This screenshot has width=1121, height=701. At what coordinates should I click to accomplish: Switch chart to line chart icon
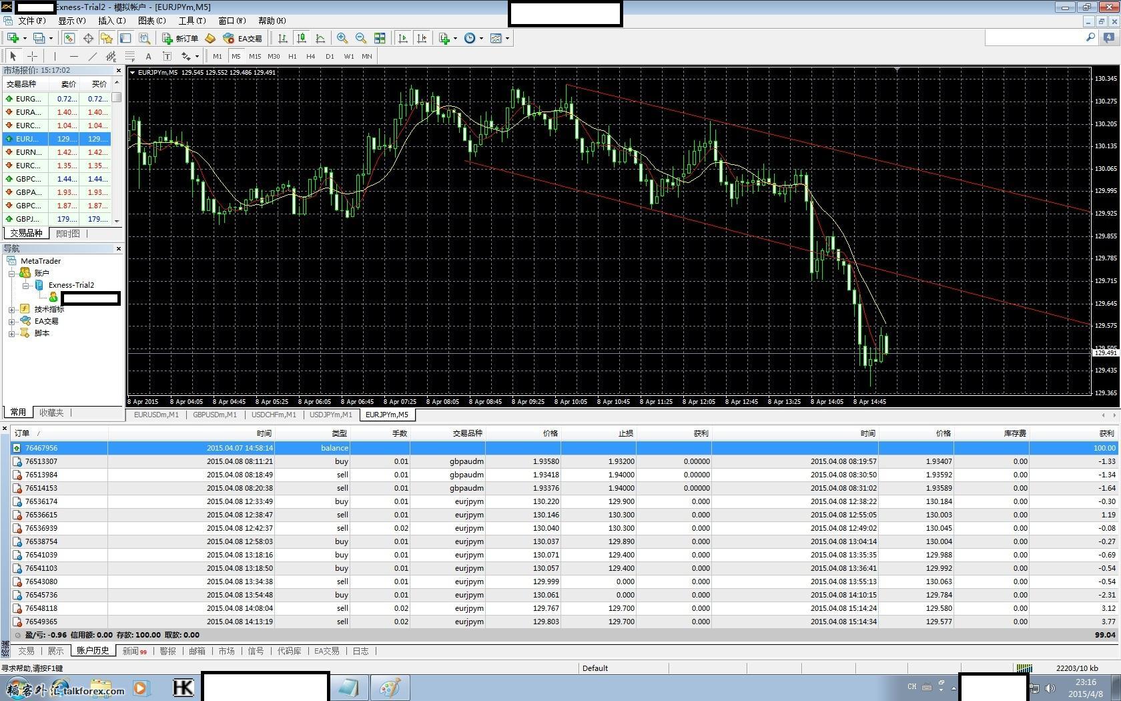[x=320, y=38]
